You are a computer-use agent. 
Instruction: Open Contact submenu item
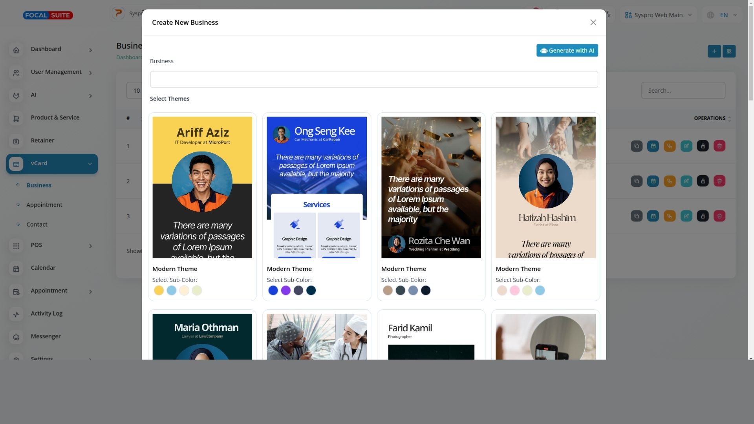point(37,225)
